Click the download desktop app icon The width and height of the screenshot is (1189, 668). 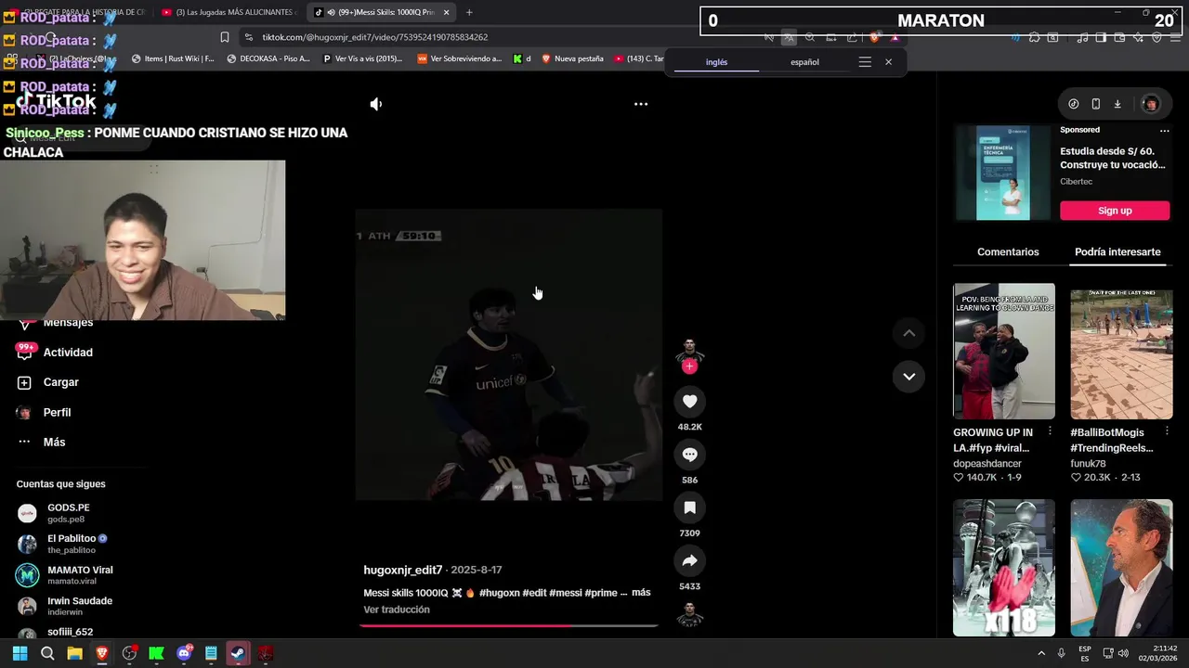tap(1117, 104)
